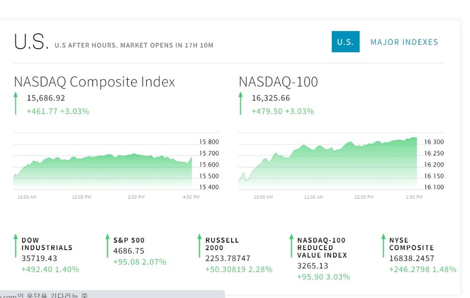Click the NASDAQ Composite green up arrow
The width and height of the screenshot is (470, 298).
(x=16, y=103)
